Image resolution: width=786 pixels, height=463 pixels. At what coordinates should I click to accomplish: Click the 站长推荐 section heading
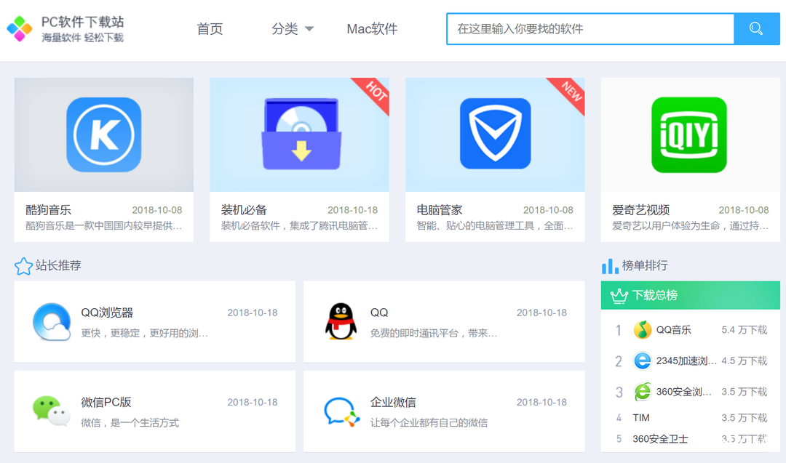point(58,265)
